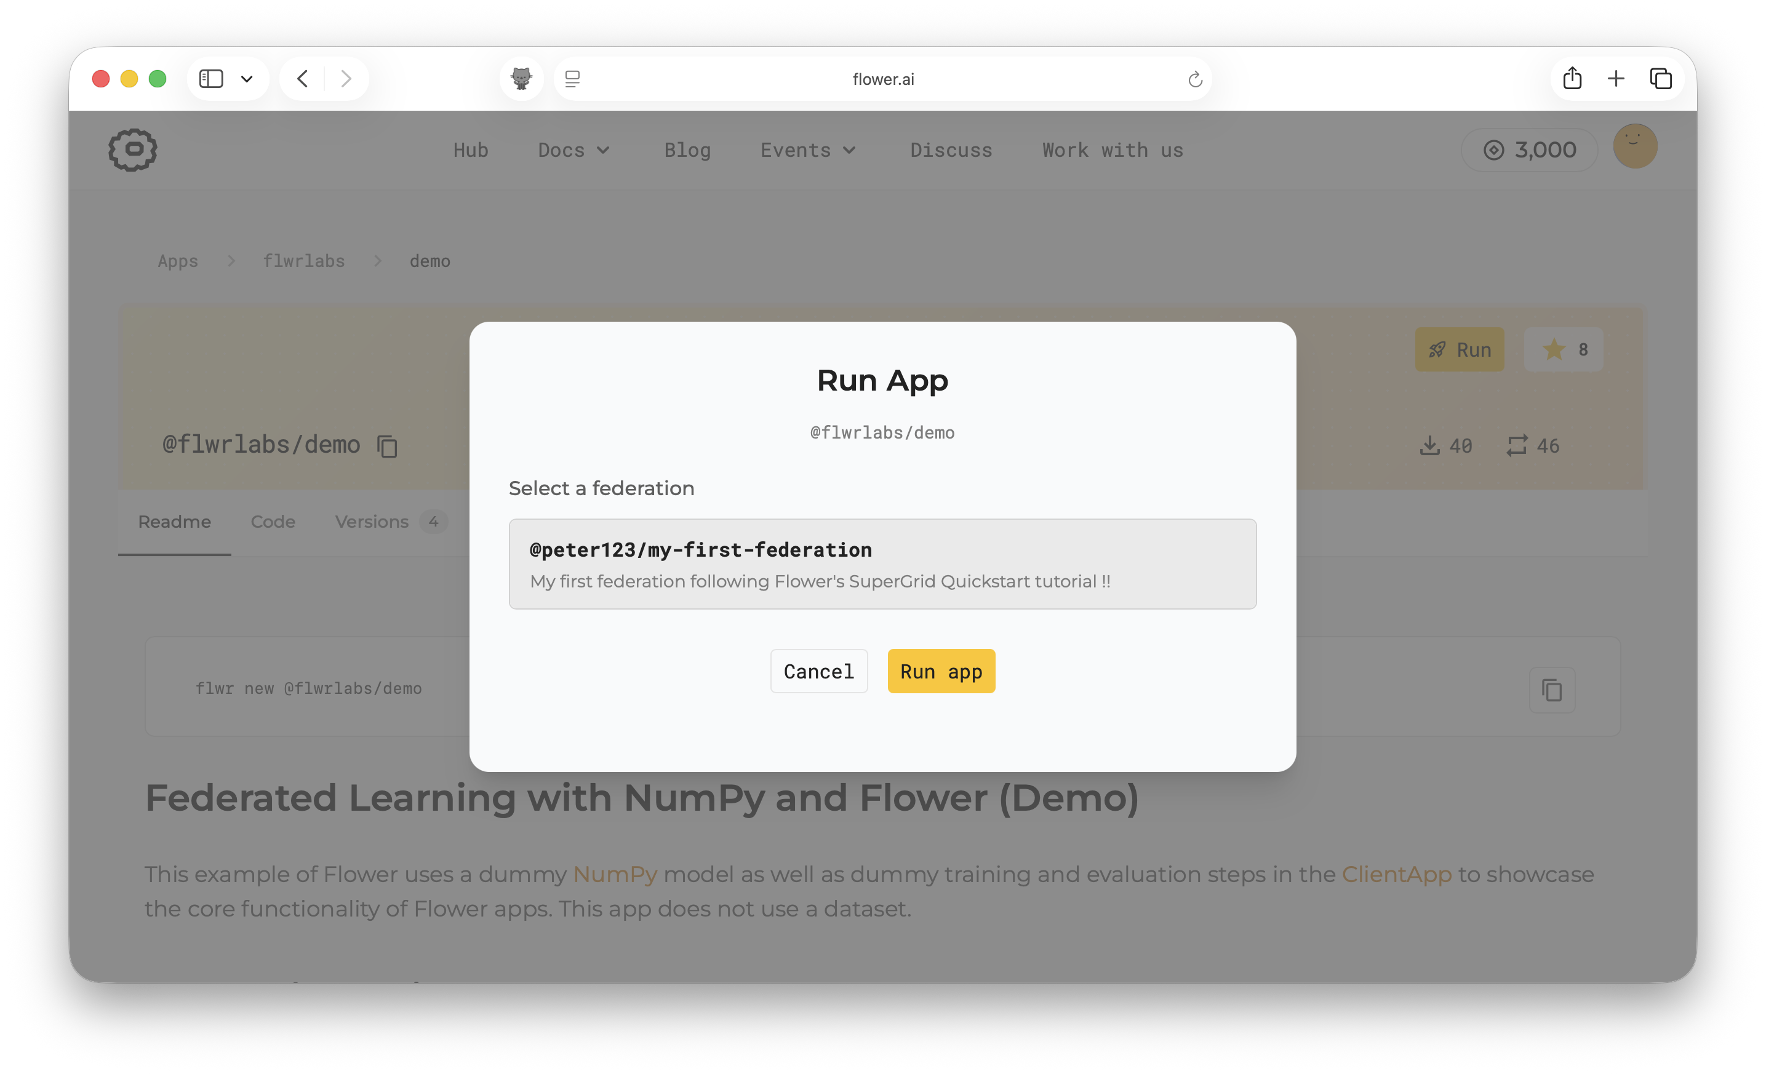The width and height of the screenshot is (1766, 1074).
Task: Open a new tab with plus icon
Action: pos(1616,78)
